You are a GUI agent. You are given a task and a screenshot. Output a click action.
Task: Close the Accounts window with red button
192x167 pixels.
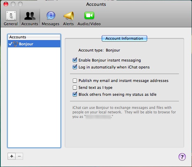6,4
